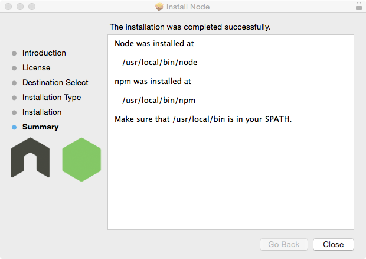Click the Close button
Screen dimensions: 366x259
tap(333, 244)
